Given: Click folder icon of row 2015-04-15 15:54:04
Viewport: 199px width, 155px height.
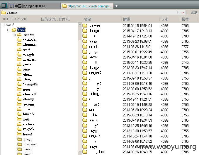Looking at the screenshot, I should 84,25.
